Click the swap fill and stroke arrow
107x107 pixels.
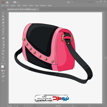pyautogui.click(x=5, y=64)
